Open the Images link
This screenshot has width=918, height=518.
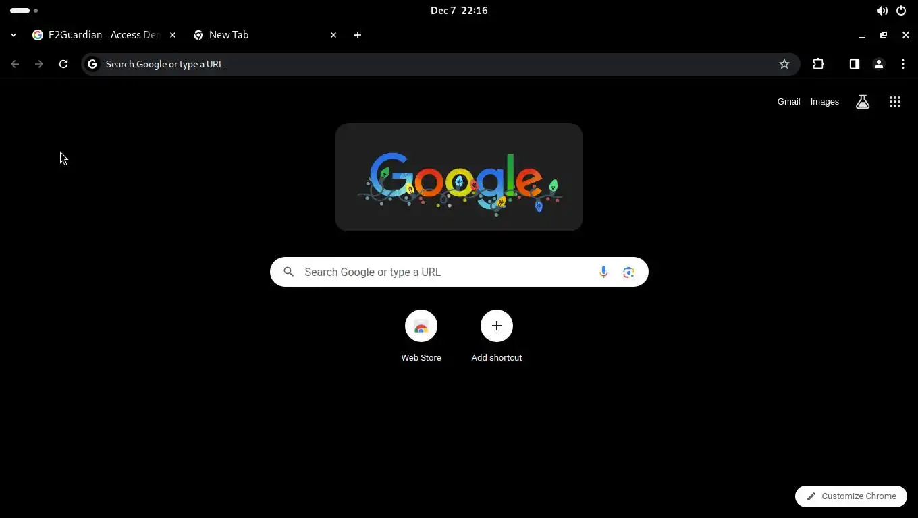pyautogui.click(x=825, y=102)
